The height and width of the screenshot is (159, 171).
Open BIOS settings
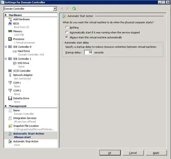pyautogui.click(x=16, y=23)
